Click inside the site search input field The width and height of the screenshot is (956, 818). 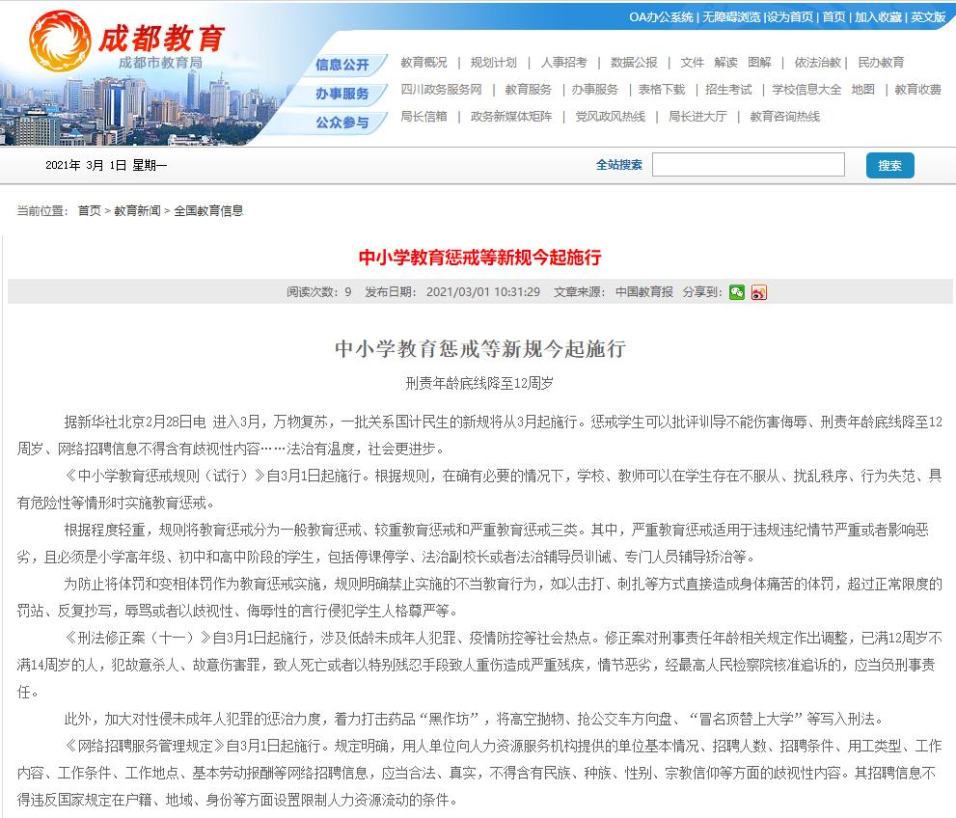[750, 164]
